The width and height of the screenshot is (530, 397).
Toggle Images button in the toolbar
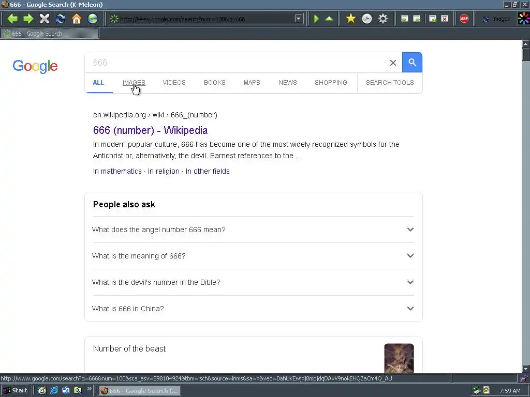496,19
